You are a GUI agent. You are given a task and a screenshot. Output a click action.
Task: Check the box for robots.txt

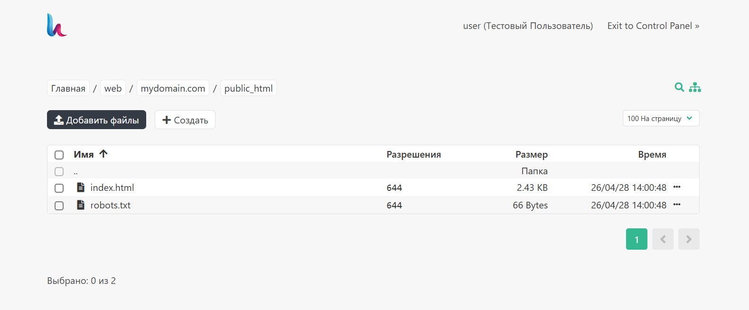(x=59, y=206)
